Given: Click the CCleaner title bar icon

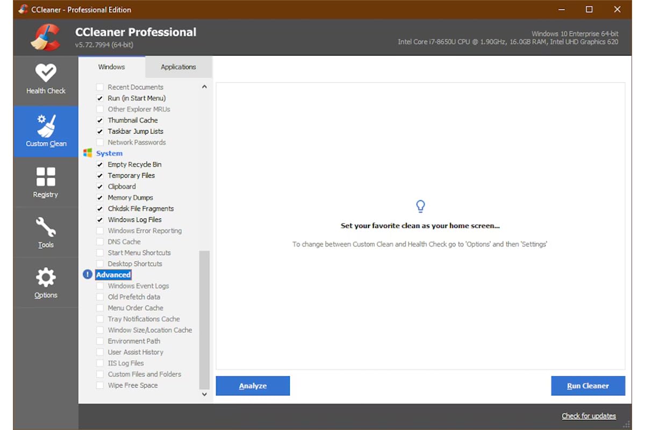Looking at the screenshot, I should pos(24,9).
